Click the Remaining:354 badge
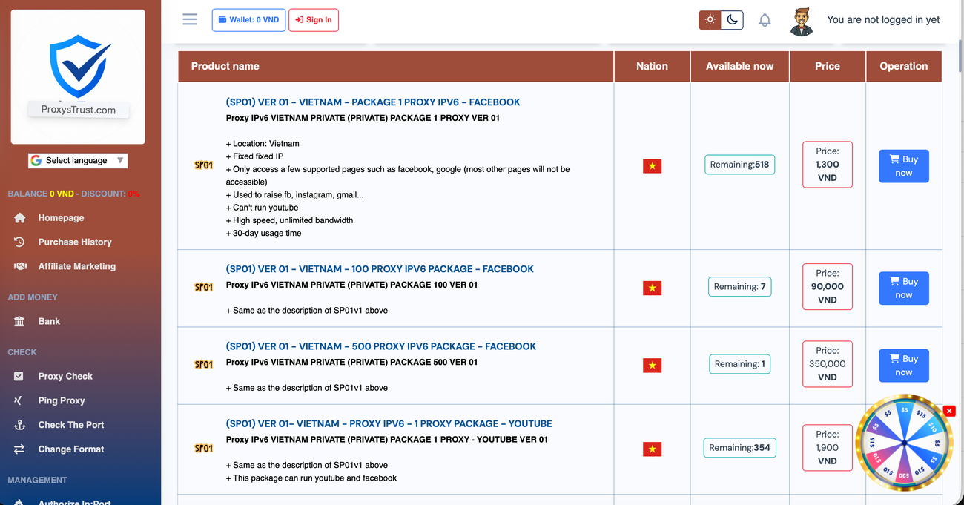The image size is (964, 505). (739, 448)
